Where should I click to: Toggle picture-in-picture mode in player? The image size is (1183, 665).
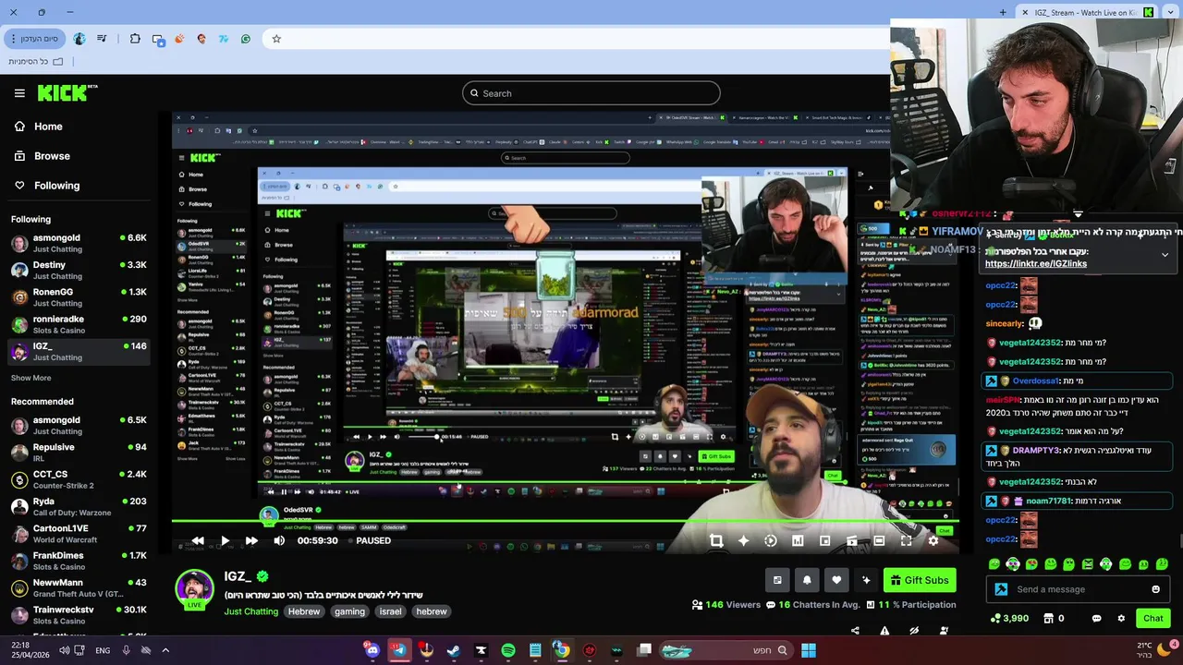[x=824, y=541]
